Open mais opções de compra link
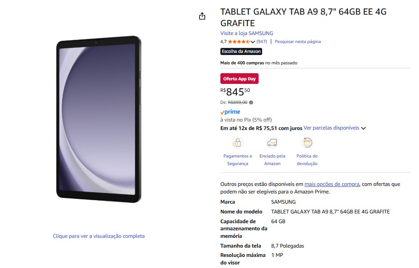Viewport: 419px width, 268px height. (x=331, y=184)
